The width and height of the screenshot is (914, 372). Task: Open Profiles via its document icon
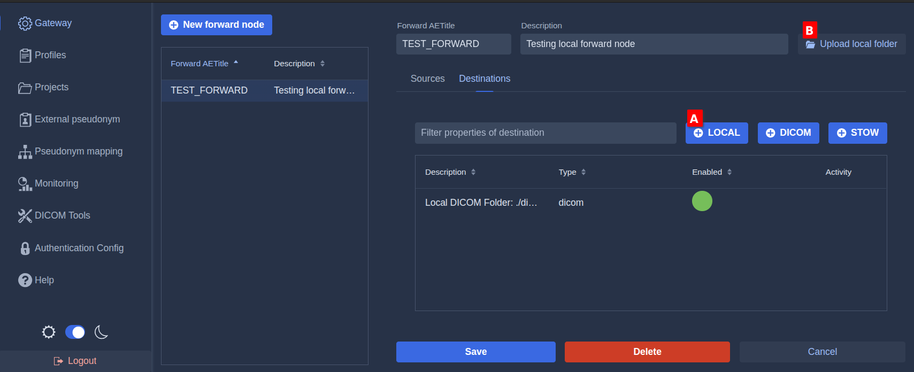[x=25, y=56]
